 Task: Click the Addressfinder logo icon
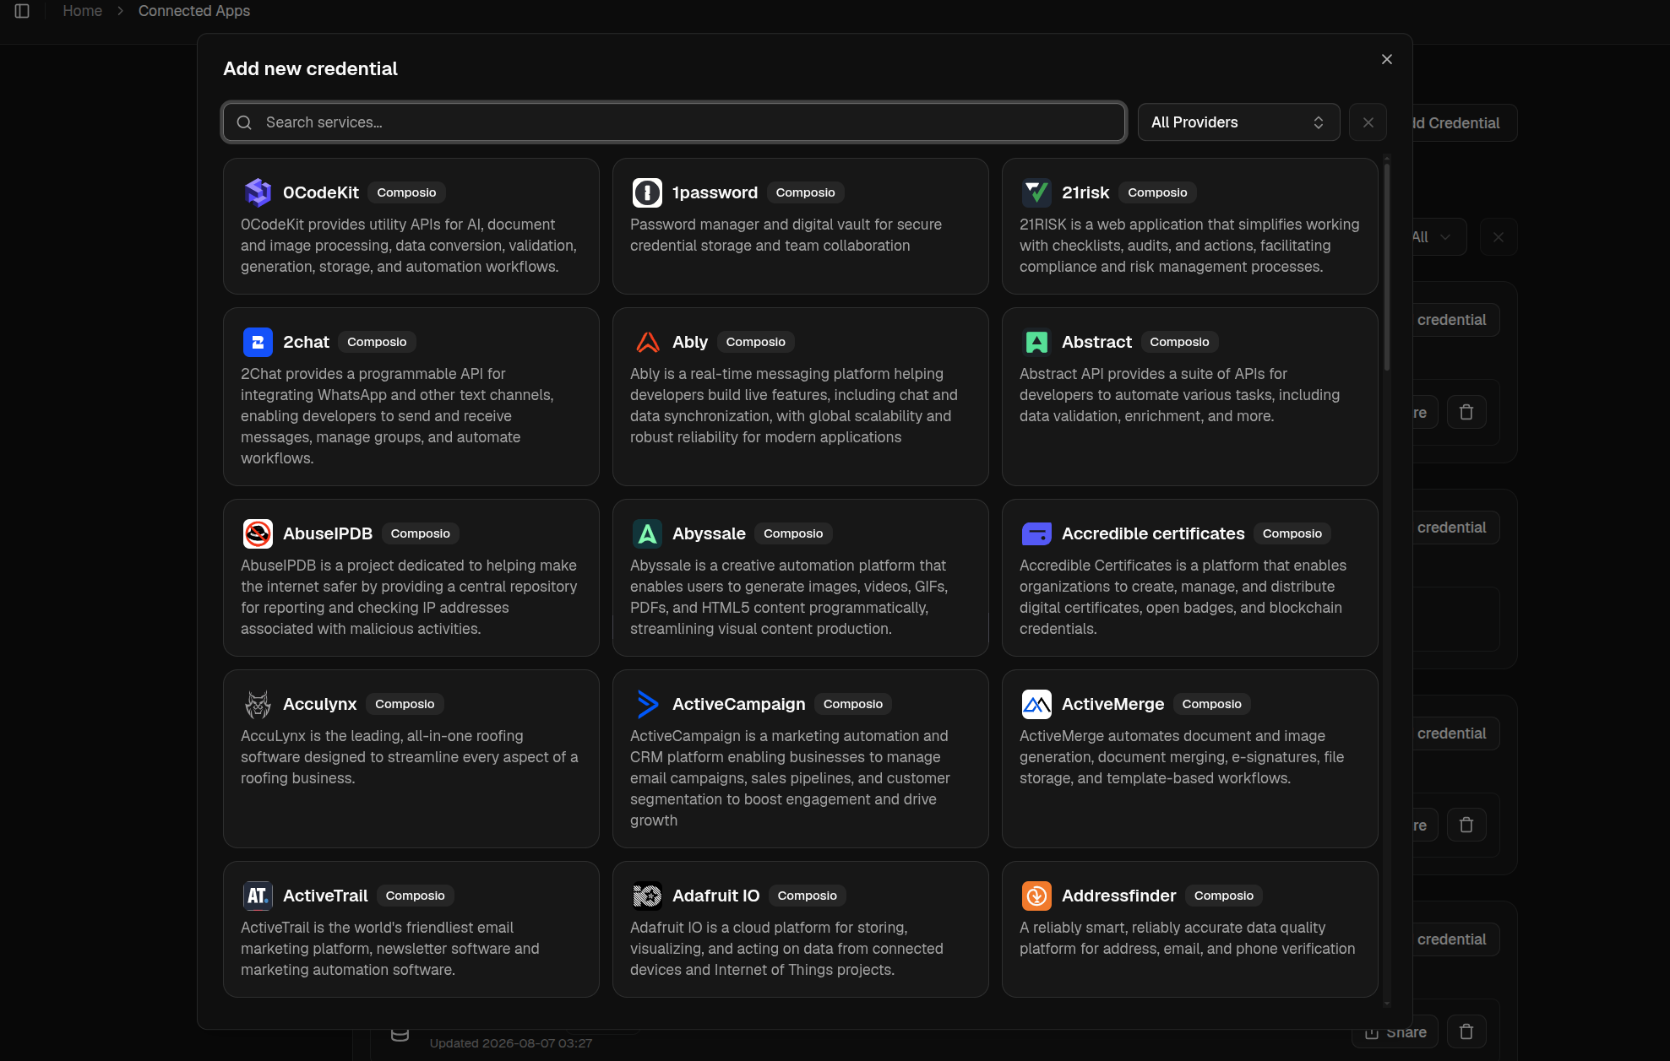(x=1036, y=896)
